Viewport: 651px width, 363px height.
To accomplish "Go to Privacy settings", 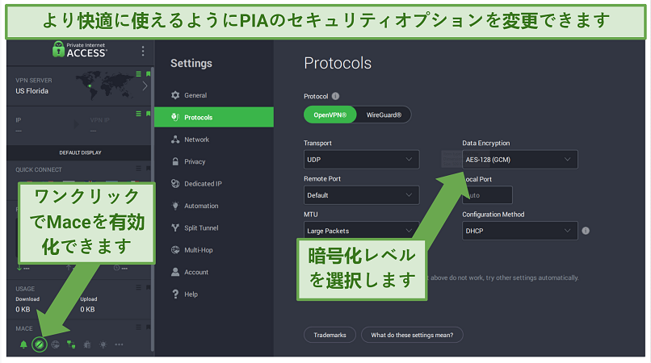I will tap(214, 161).
